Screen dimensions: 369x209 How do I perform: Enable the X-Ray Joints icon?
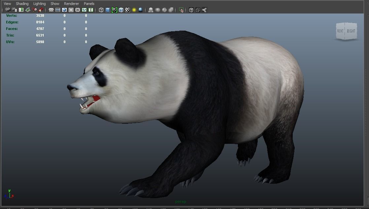click(204, 10)
